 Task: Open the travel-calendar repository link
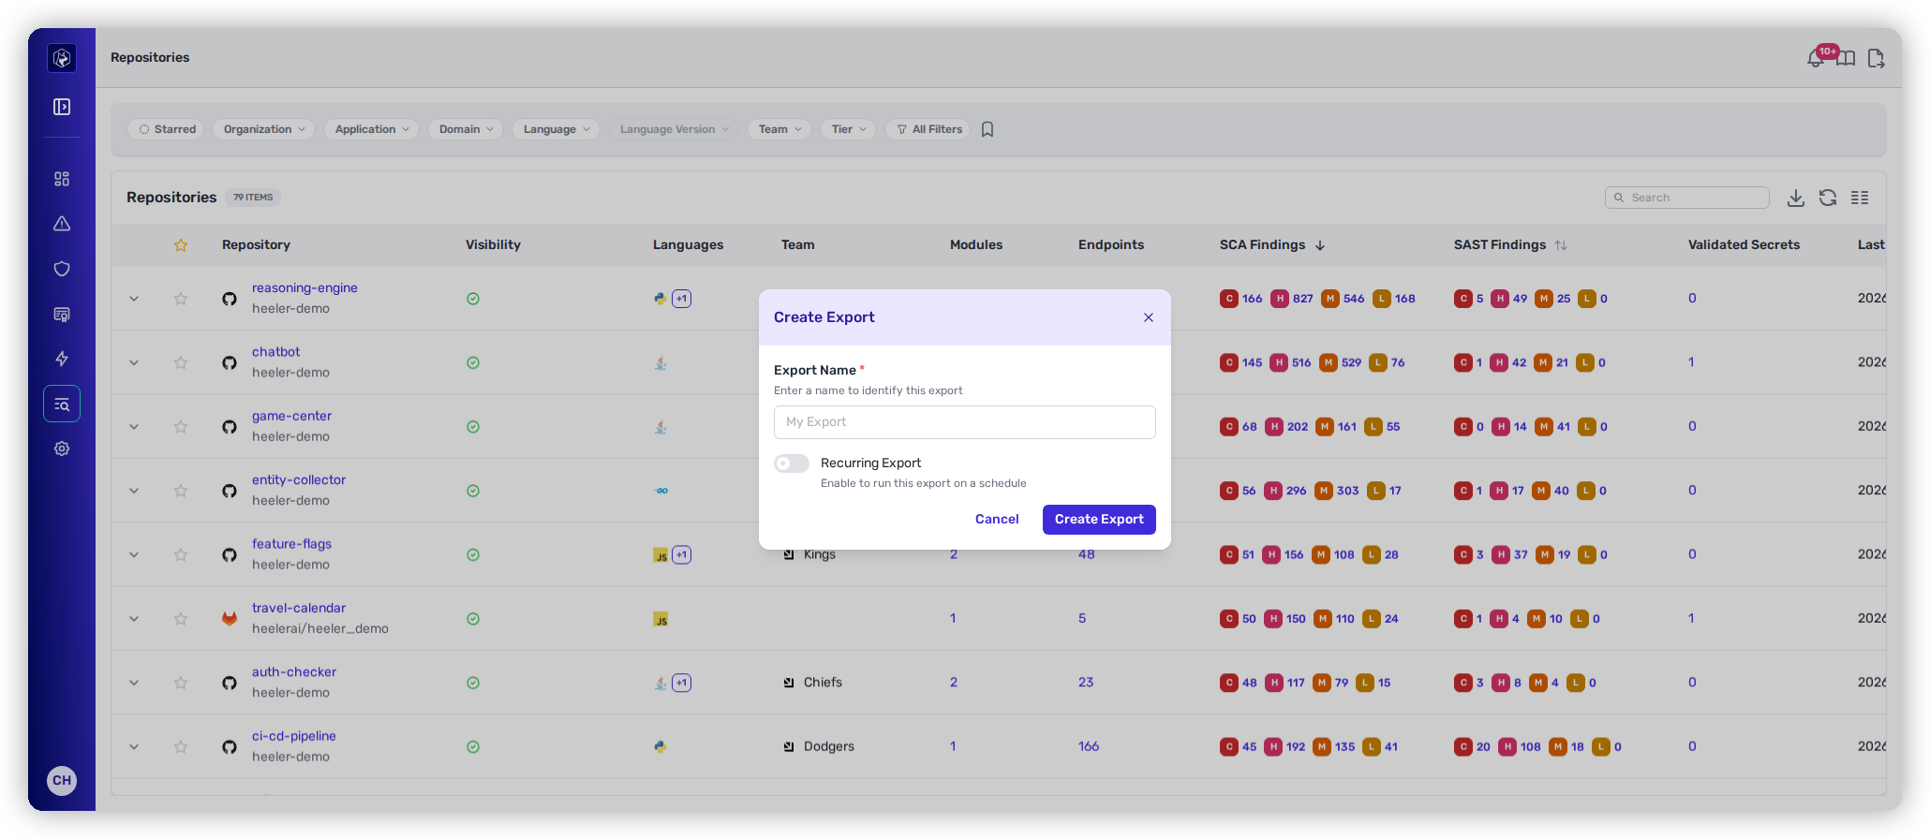299,609
